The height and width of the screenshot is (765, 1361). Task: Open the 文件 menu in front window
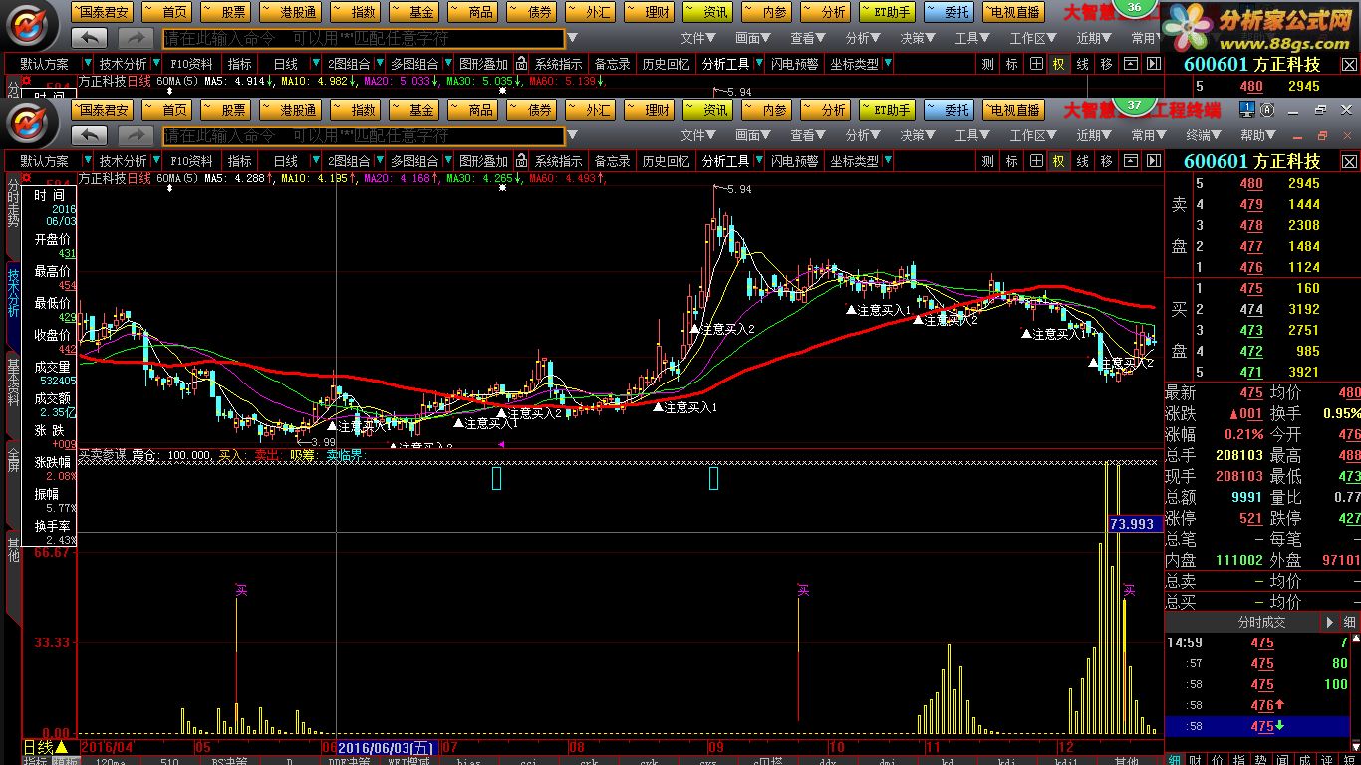[697, 135]
